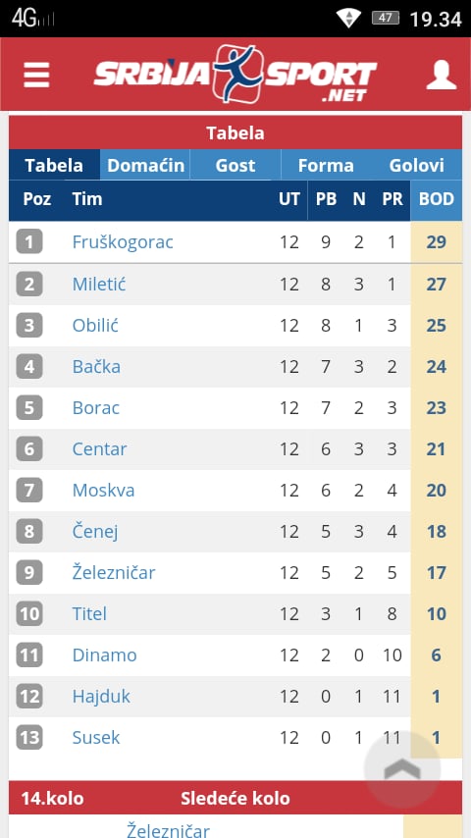Tap the BOD column header

pyautogui.click(x=437, y=200)
